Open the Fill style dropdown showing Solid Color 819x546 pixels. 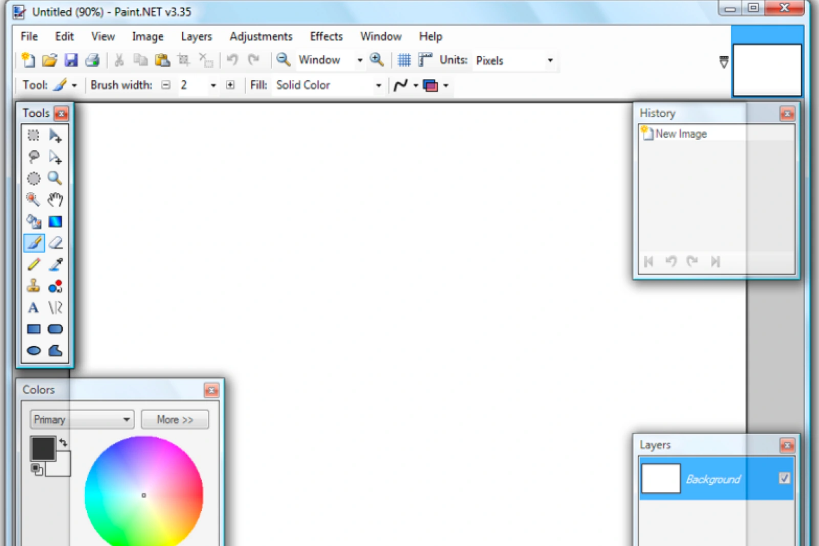pyautogui.click(x=378, y=85)
